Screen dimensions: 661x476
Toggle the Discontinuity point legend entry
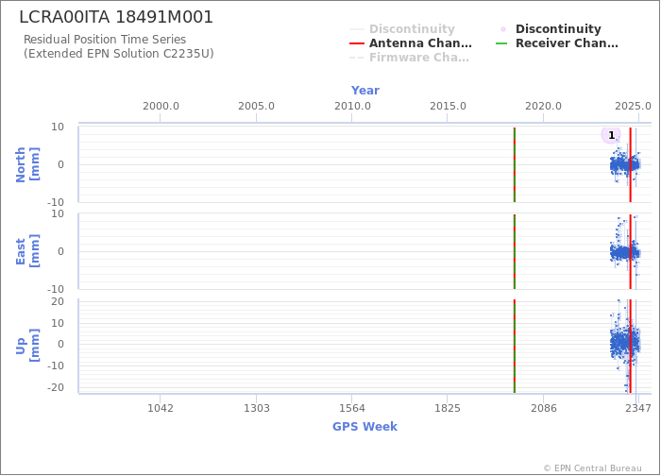pyautogui.click(x=551, y=29)
